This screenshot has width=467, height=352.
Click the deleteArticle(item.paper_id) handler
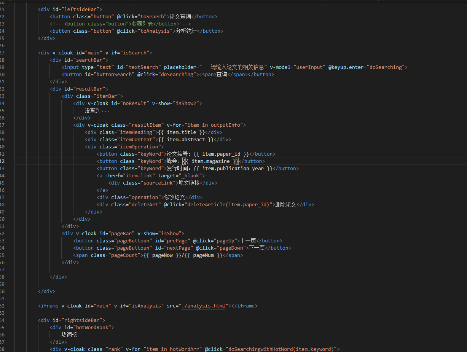pos(228,204)
